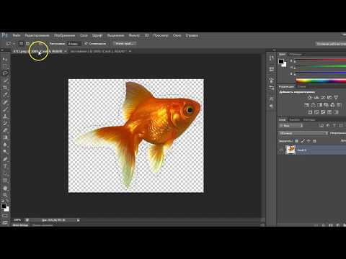This screenshot has width=346, height=259.
Task: Open the History panel icon in dock
Action: (x=272, y=58)
